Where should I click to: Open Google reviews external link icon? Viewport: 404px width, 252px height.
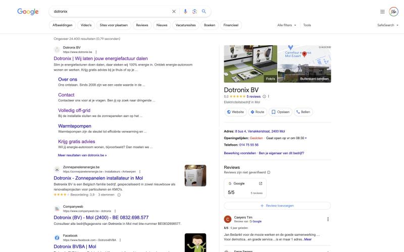pos(261,183)
